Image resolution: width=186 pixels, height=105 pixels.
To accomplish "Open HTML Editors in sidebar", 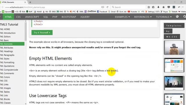I will coord(5,36).
